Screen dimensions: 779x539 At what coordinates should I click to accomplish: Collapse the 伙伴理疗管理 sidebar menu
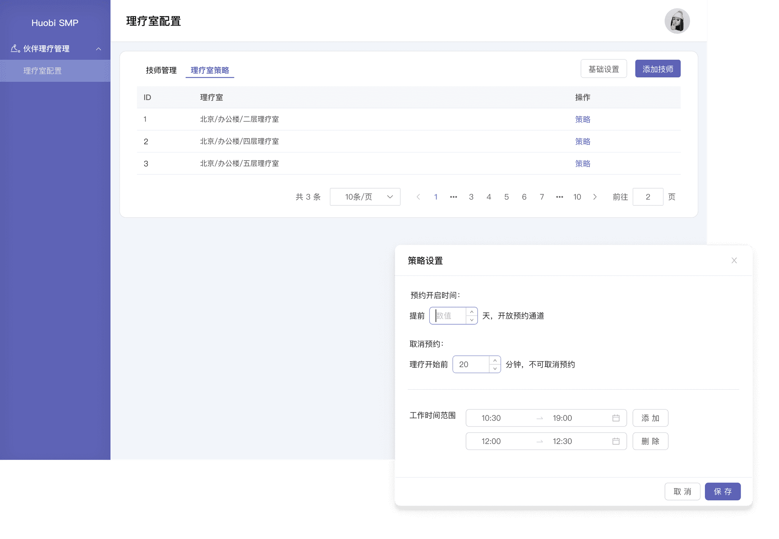(x=99, y=49)
